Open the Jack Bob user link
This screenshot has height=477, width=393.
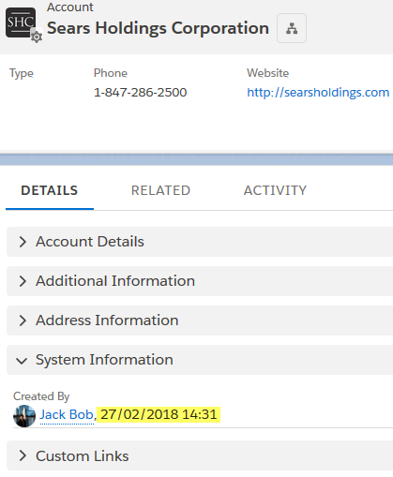point(67,415)
